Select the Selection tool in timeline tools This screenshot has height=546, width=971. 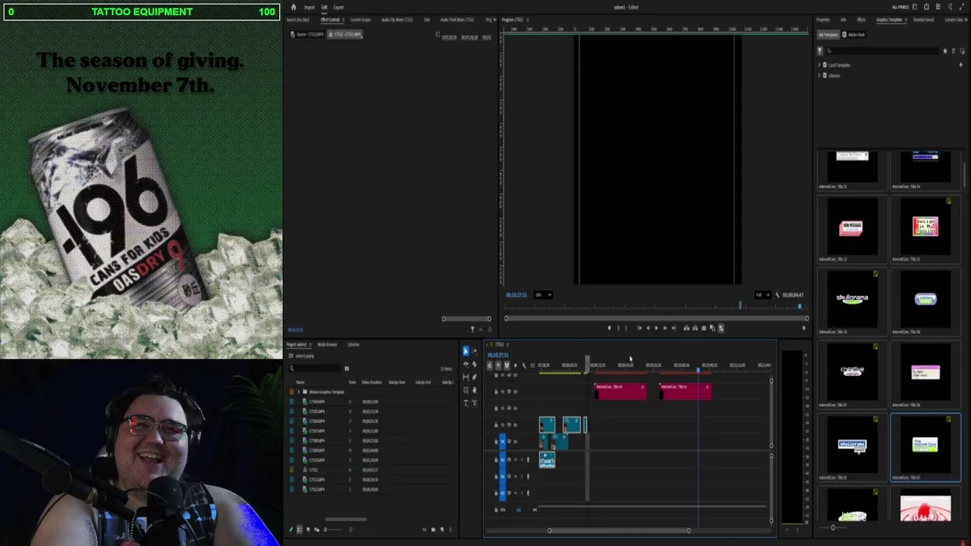point(465,351)
